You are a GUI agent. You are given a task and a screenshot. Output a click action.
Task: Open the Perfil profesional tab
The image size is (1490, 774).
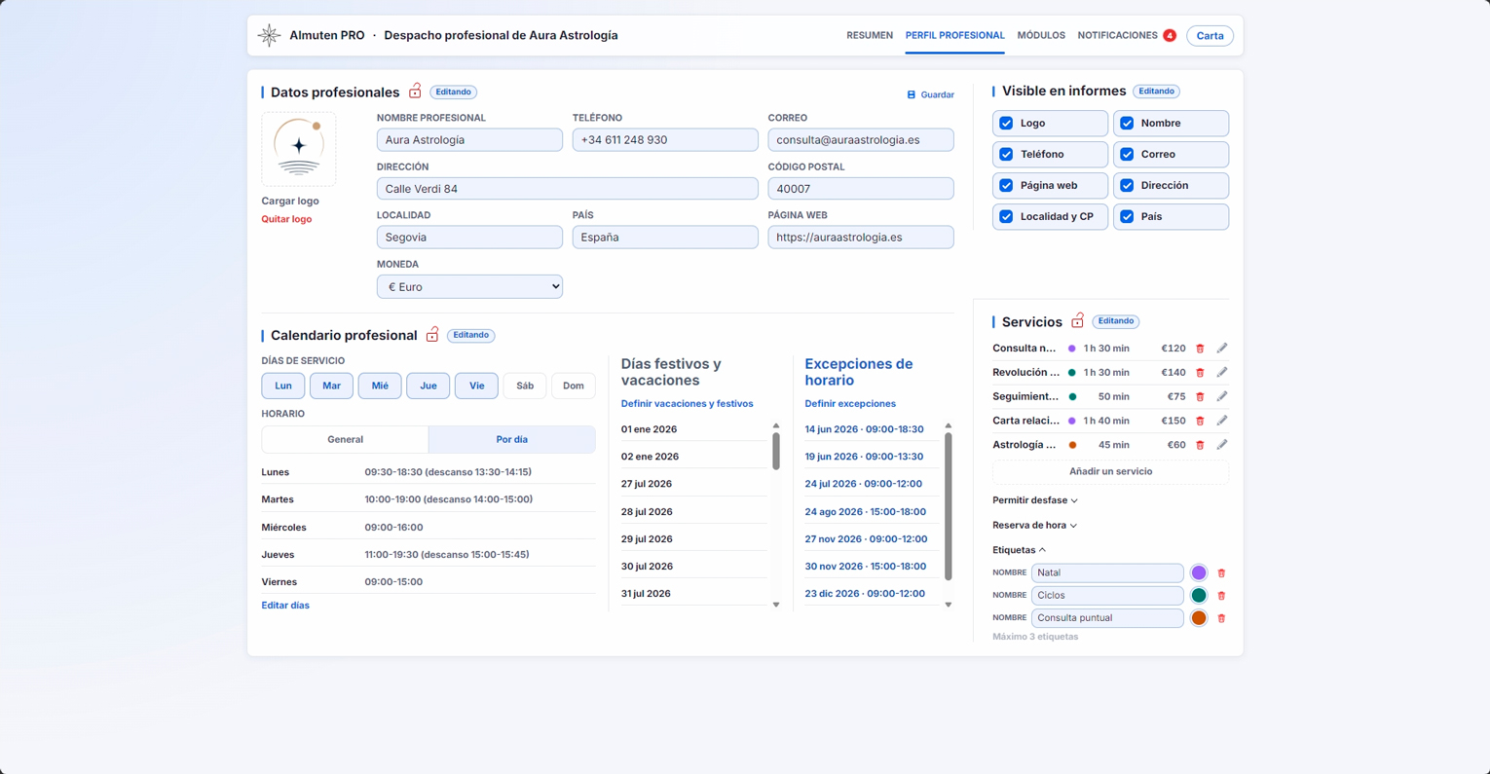[x=954, y=35]
